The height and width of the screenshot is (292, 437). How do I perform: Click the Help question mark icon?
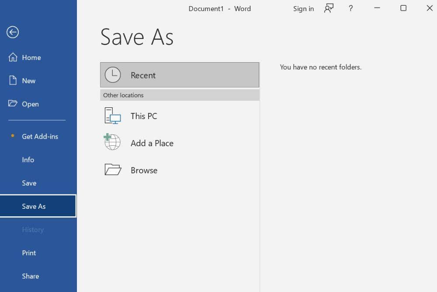coord(350,8)
